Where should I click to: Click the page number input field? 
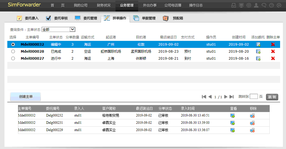click(254, 97)
